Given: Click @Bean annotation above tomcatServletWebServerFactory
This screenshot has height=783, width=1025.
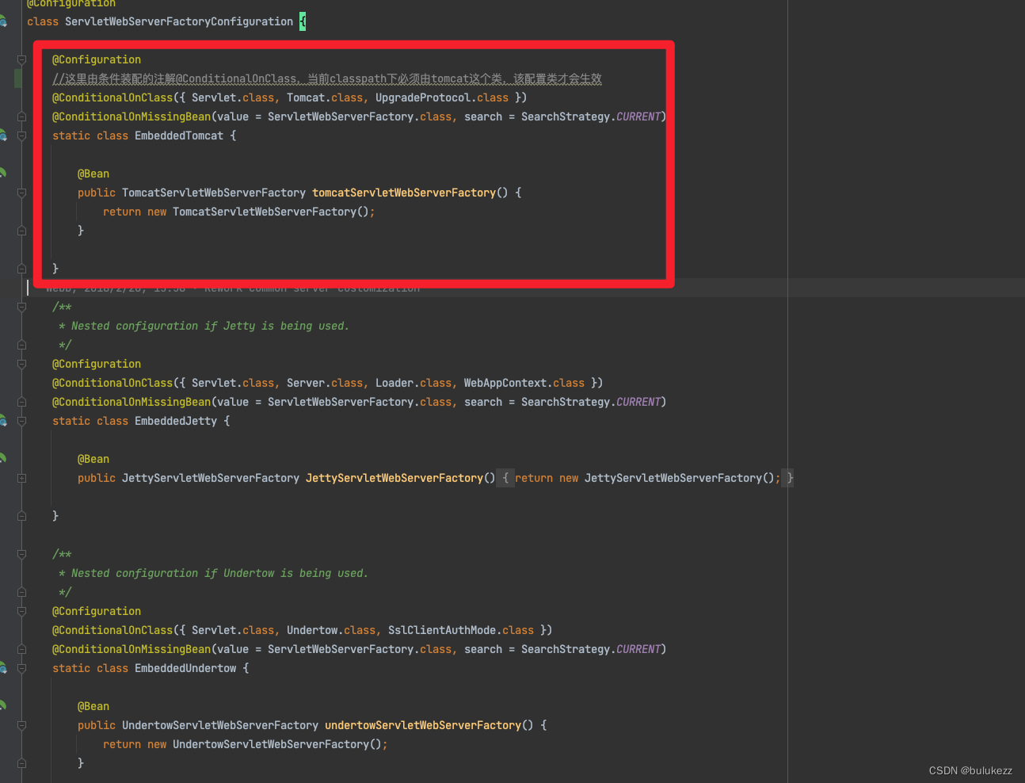Looking at the screenshot, I should (93, 174).
